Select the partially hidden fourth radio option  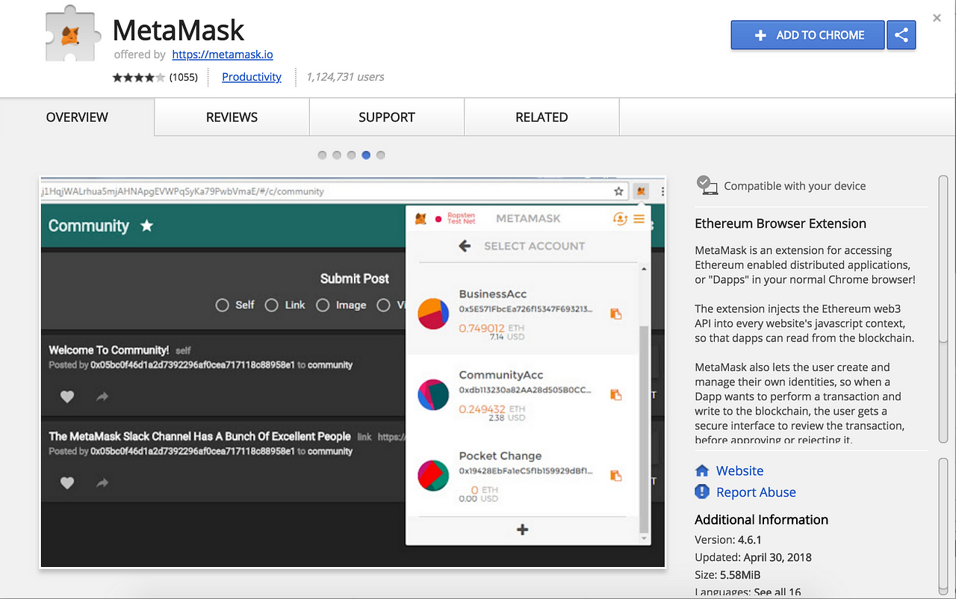tap(383, 305)
